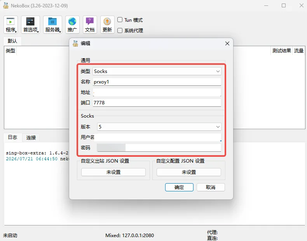Click the 名称 field containing prxoy1
The width and height of the screenshot is (307, 241).
[157, 82]
